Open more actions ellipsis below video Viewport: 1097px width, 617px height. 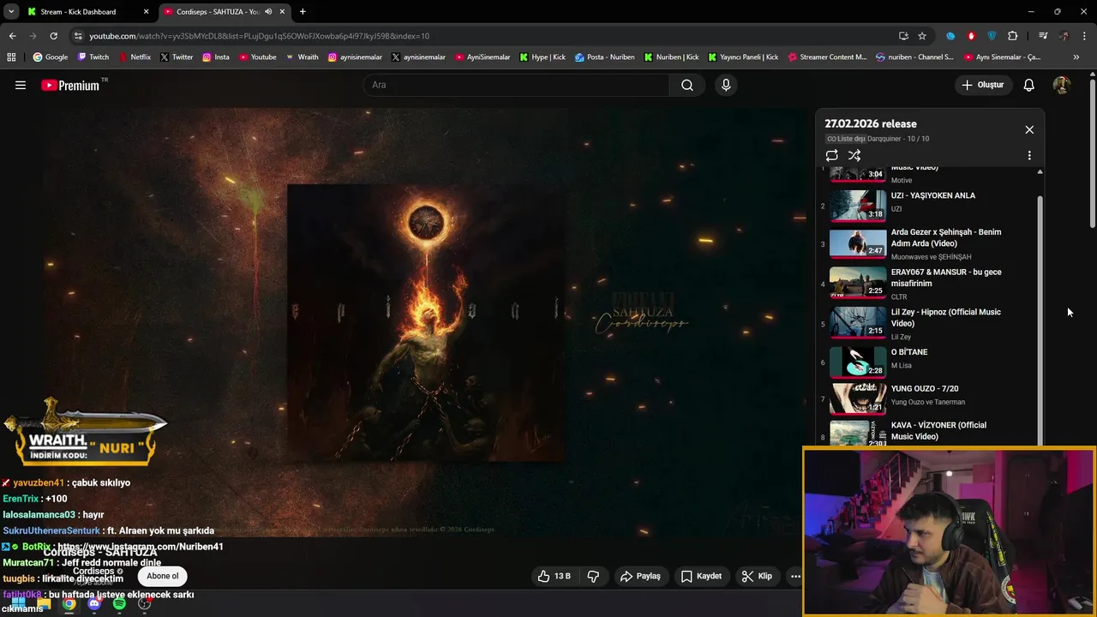tap(795, 576)
